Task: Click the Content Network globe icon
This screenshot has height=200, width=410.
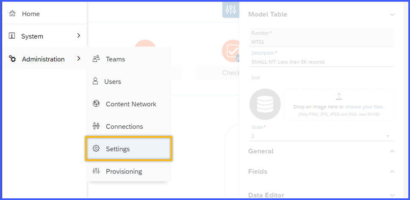Action: click(96, 104)
